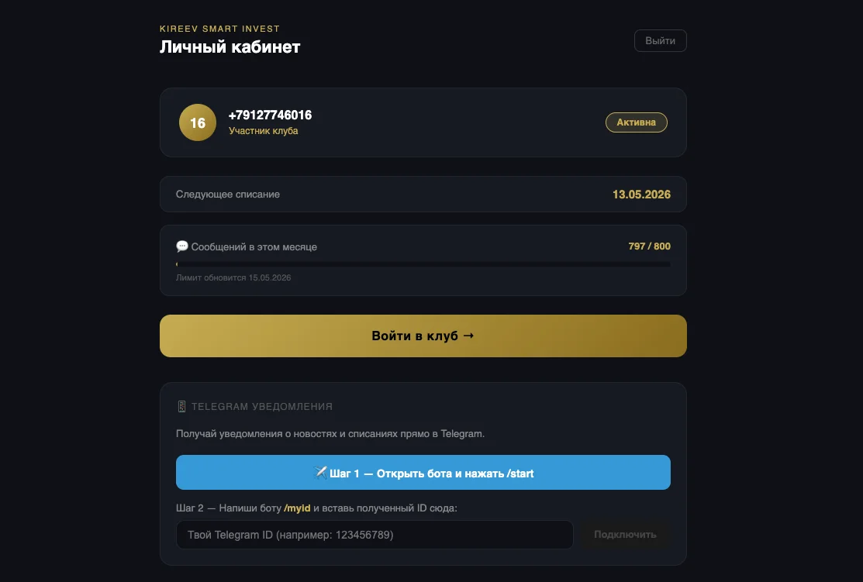Open the club via Войти в клуб
The width and height of the screenshot is (863, 582).
(423, 336)
